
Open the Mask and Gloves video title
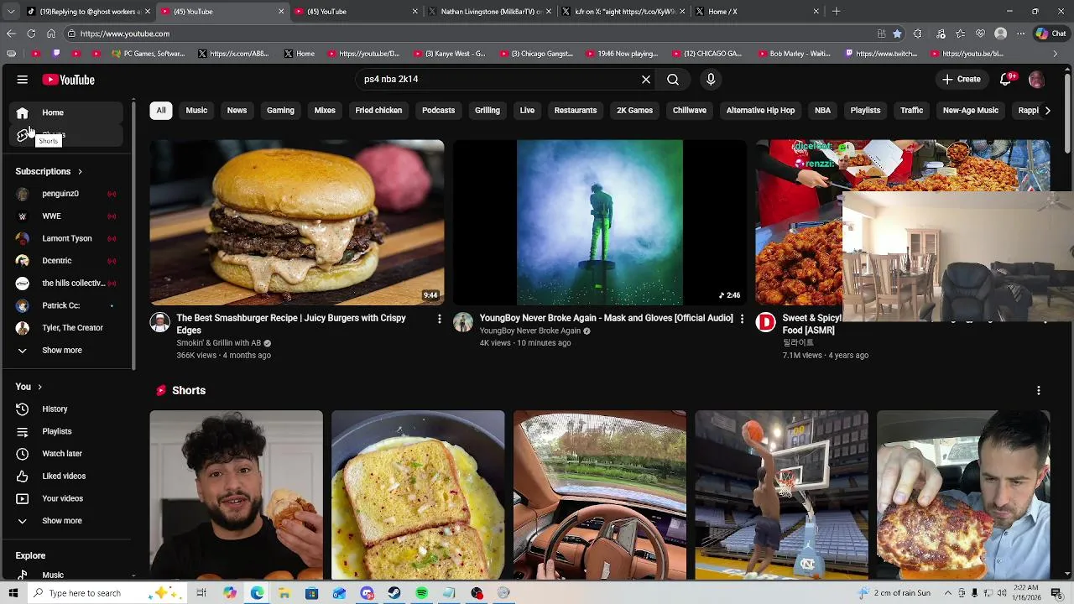coord(606,318)
